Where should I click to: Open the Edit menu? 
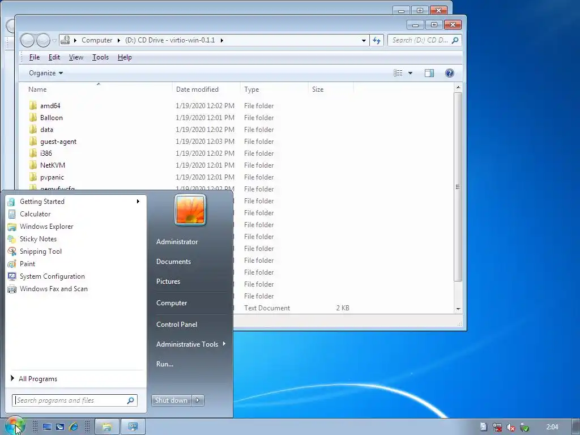coord(54,57)
